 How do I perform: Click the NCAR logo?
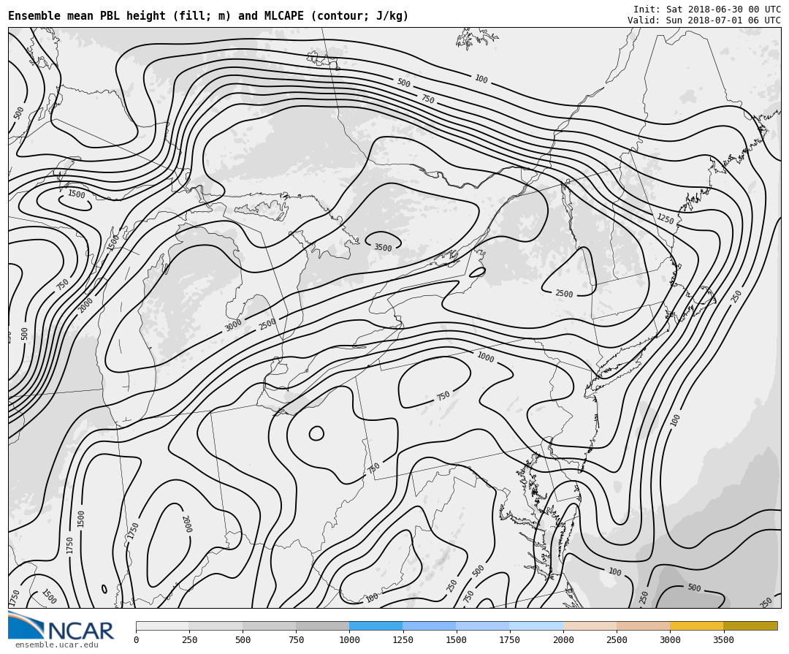pos(61,626)
